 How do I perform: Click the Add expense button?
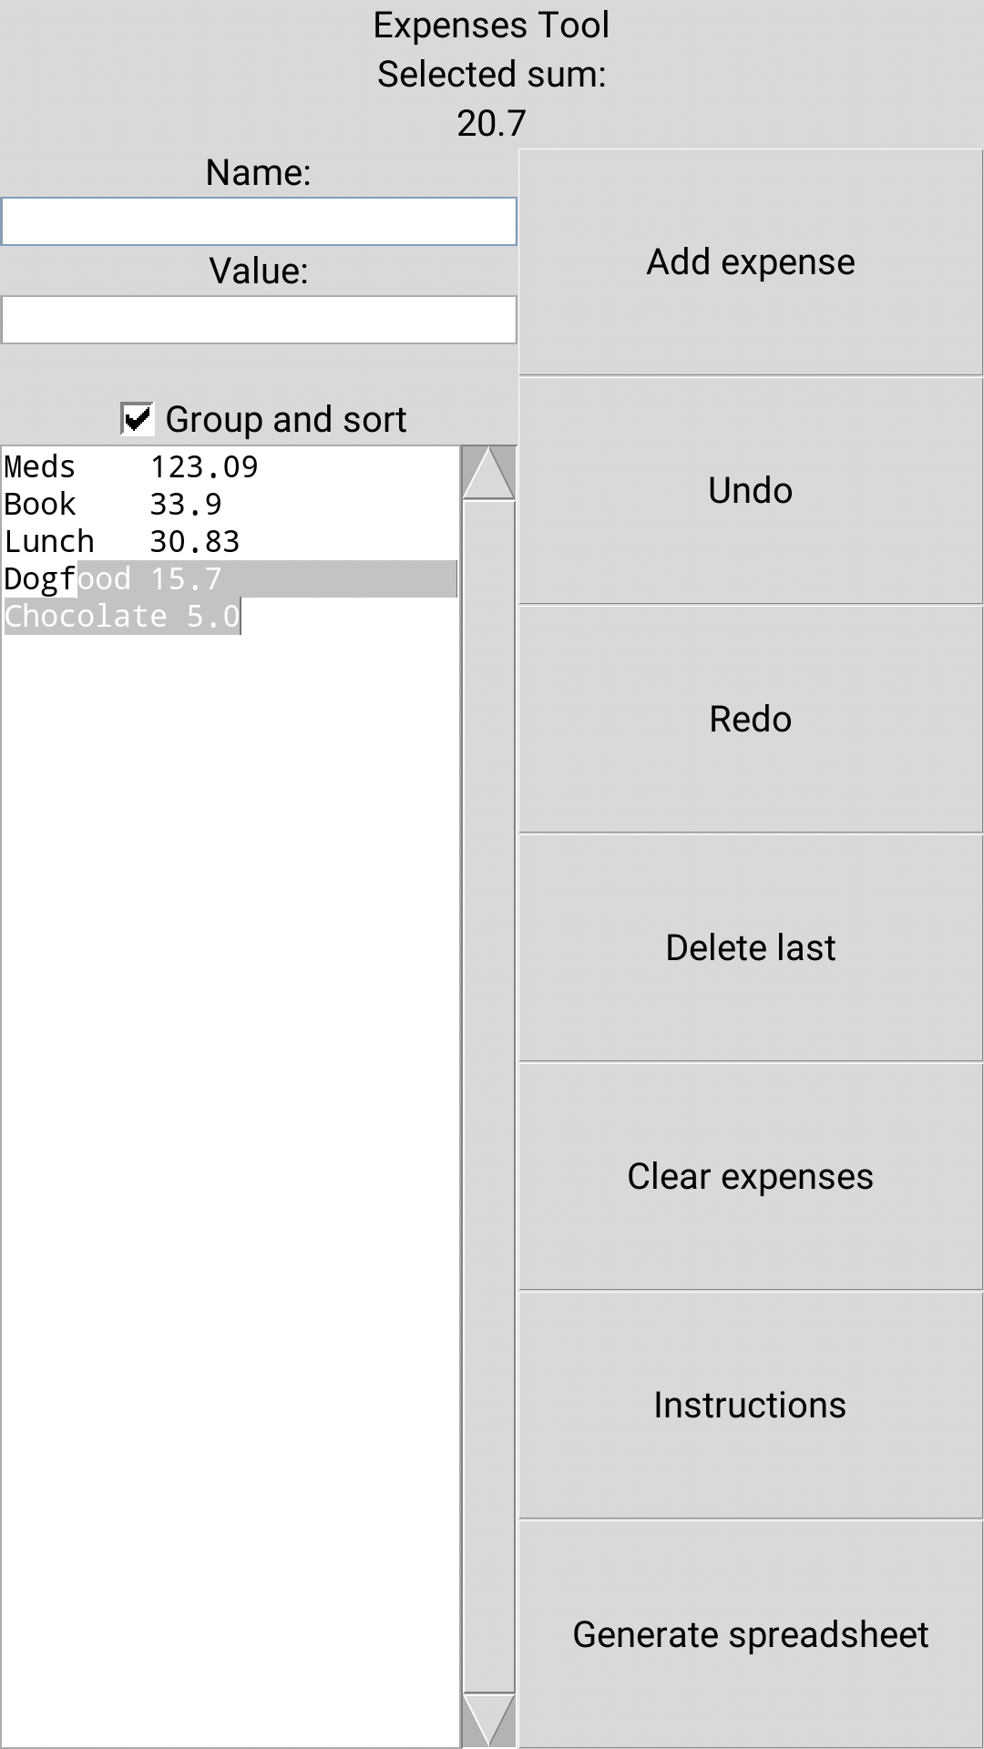[750, 261]
